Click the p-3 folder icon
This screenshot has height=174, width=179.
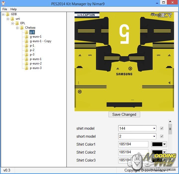[26, 55]
